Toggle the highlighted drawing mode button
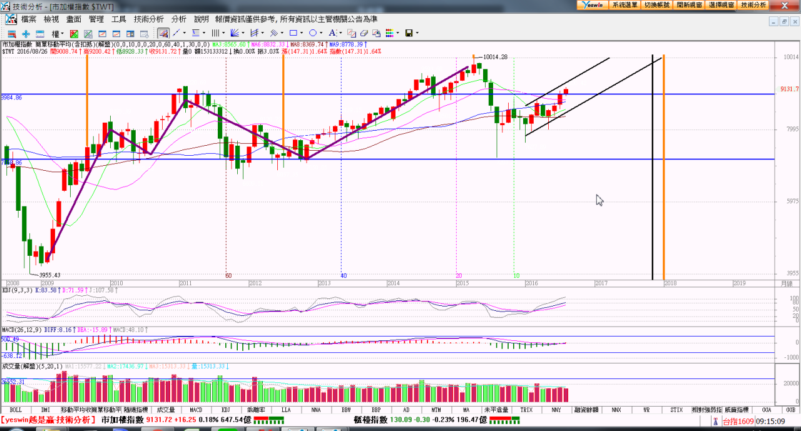Image resolution: width=801 pixels, height=431 pixels. click(163, 33)
